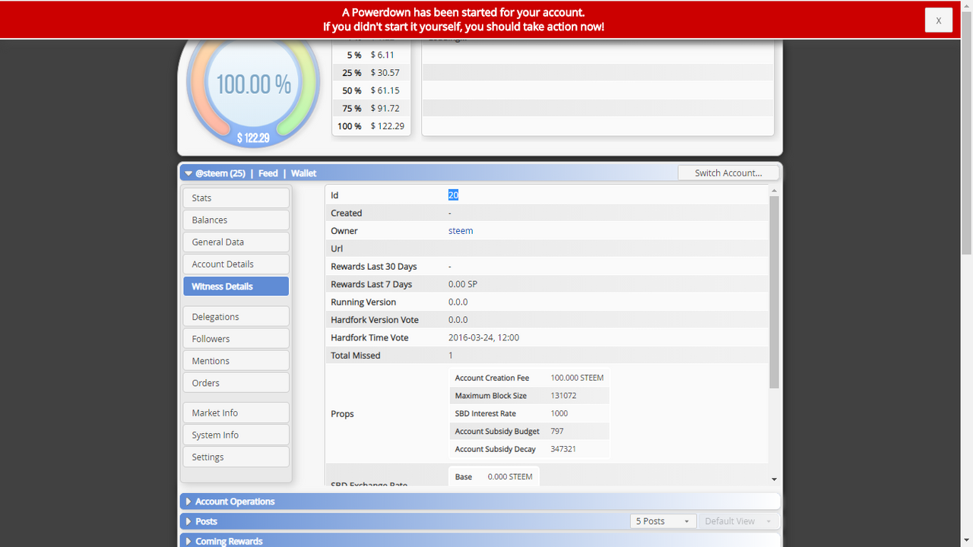Select the Witness Details tab
The image size is (973, 547).
[236, 286]
